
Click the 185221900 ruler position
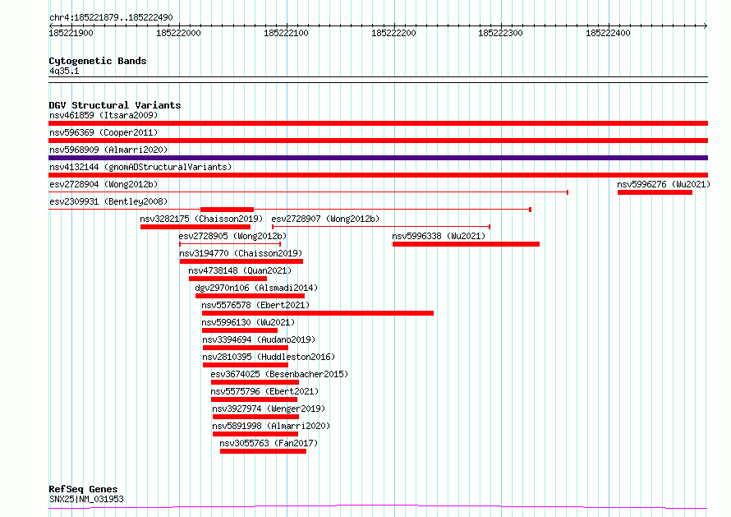71,33
